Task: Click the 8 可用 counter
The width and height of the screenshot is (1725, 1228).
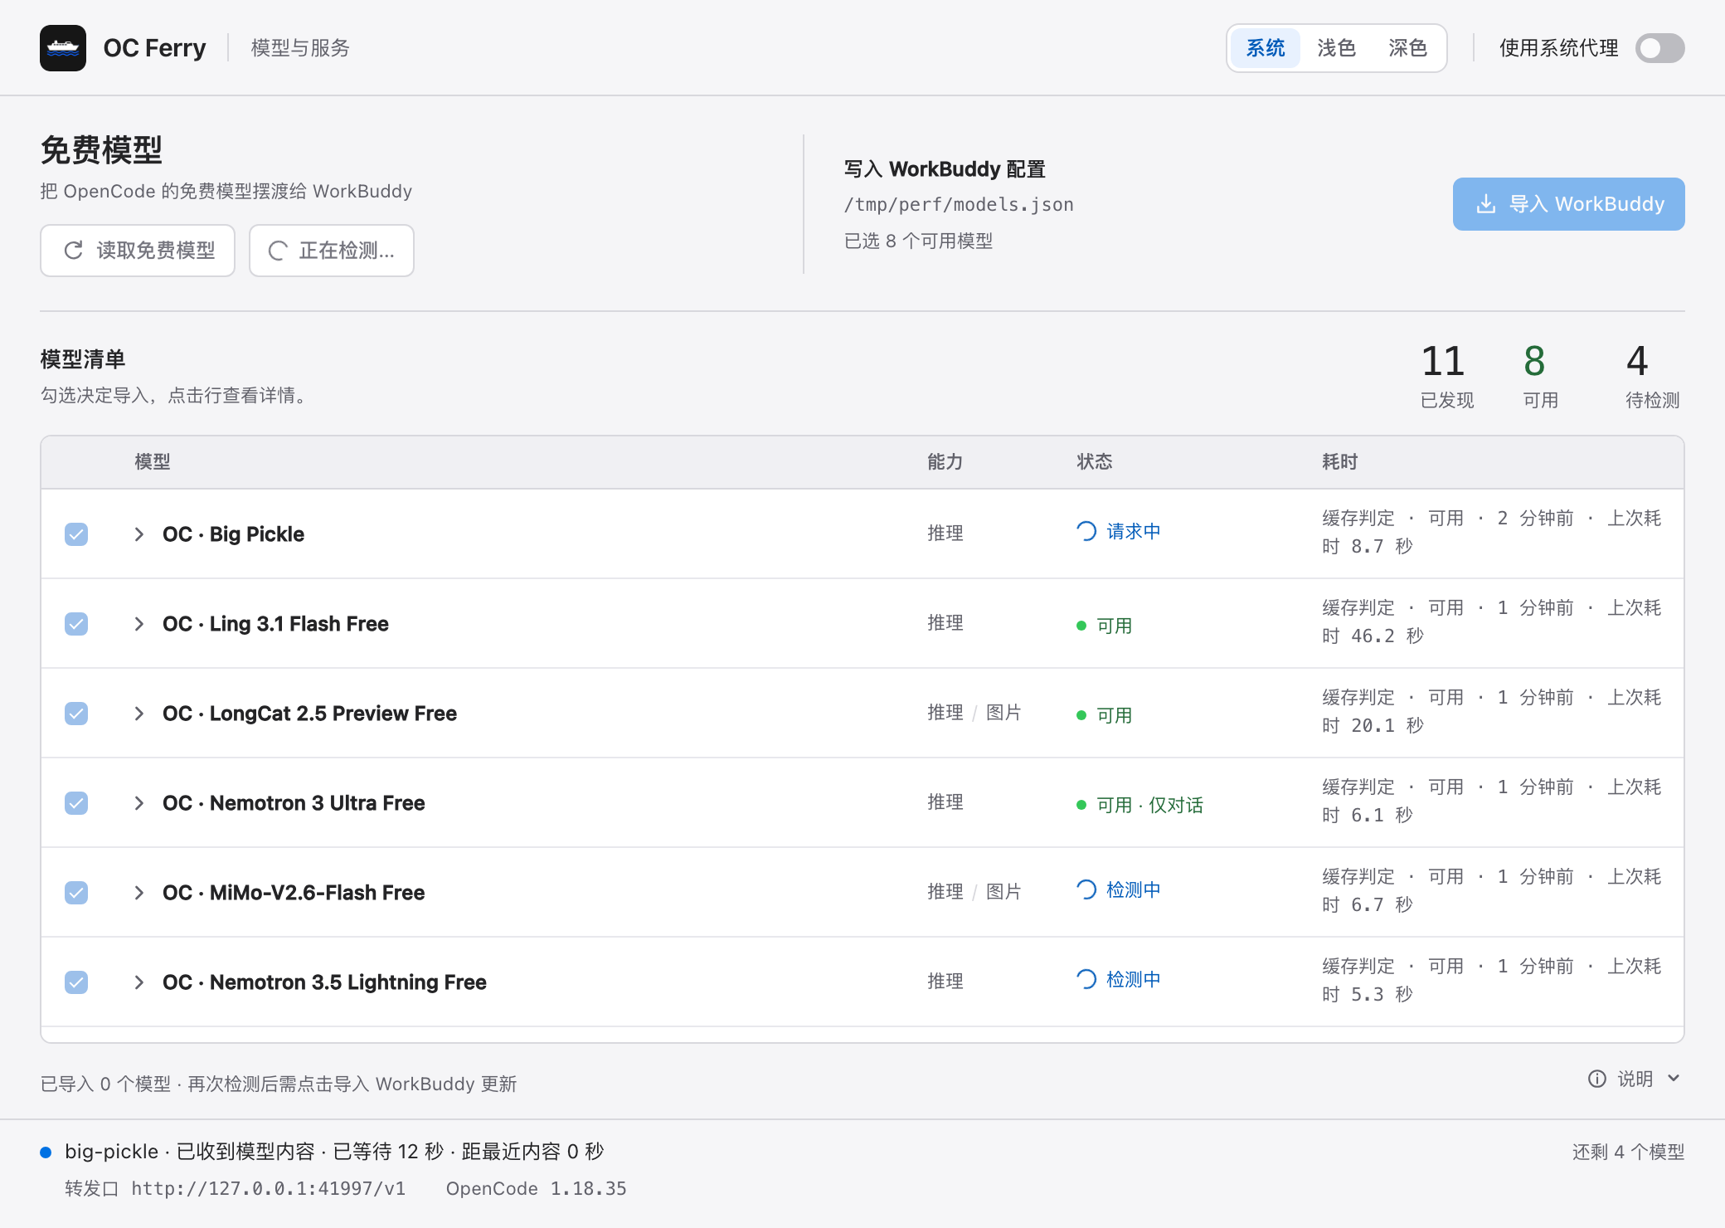Action: (1540, 376)
